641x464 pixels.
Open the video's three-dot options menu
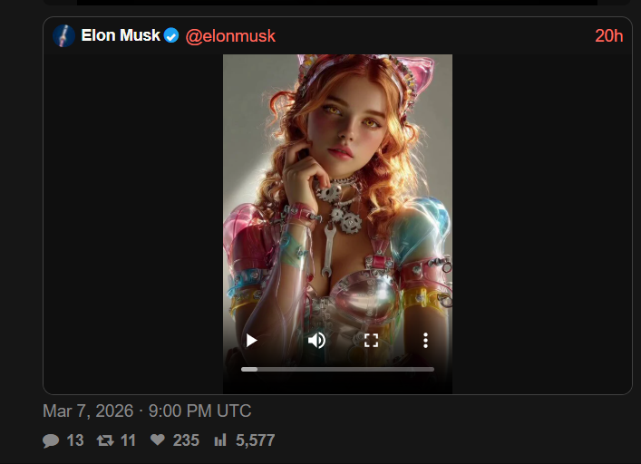tap(425, 341)
